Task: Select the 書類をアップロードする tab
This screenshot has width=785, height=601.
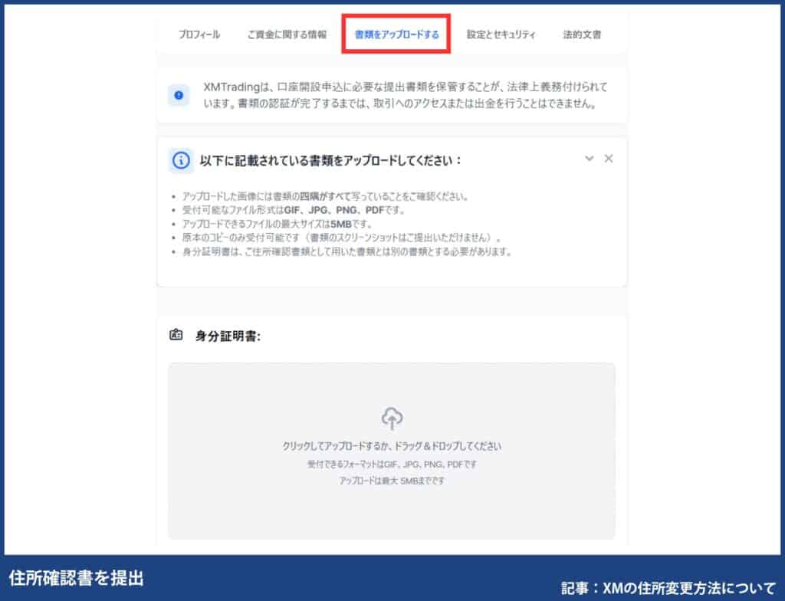Action: [x=396, y=34]
